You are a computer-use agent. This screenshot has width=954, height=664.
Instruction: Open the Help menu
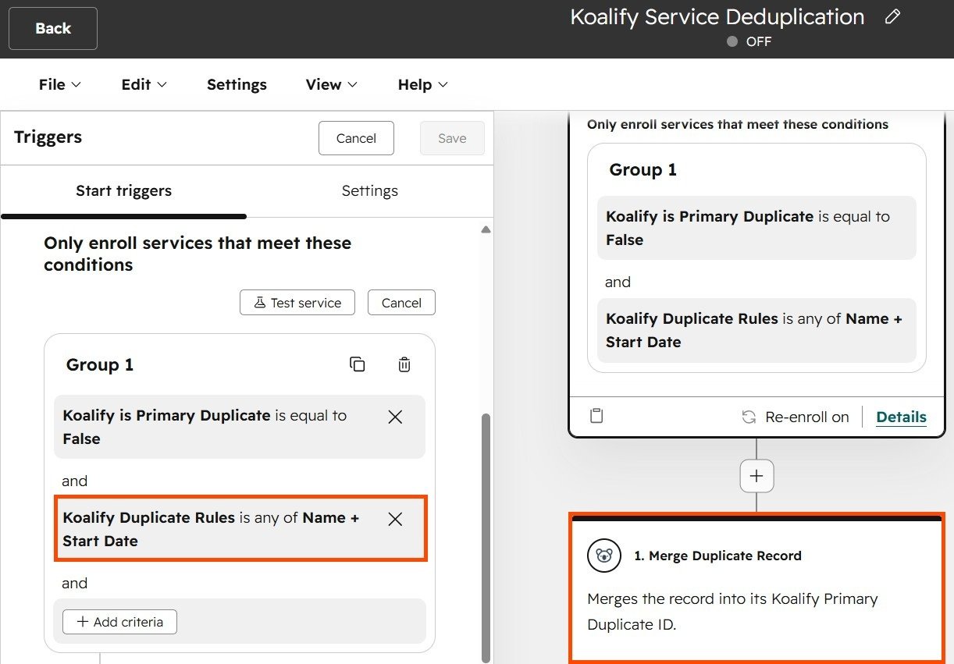click(x=422, y=85)
